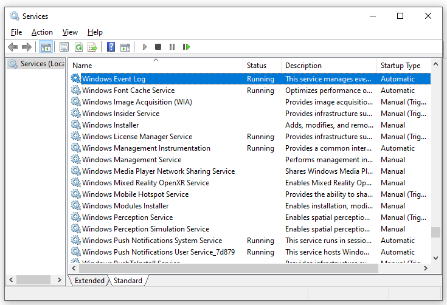Toggle Show/Hide Console Tree icon
The height and width of the screenshot is (305, 447).
46,47
